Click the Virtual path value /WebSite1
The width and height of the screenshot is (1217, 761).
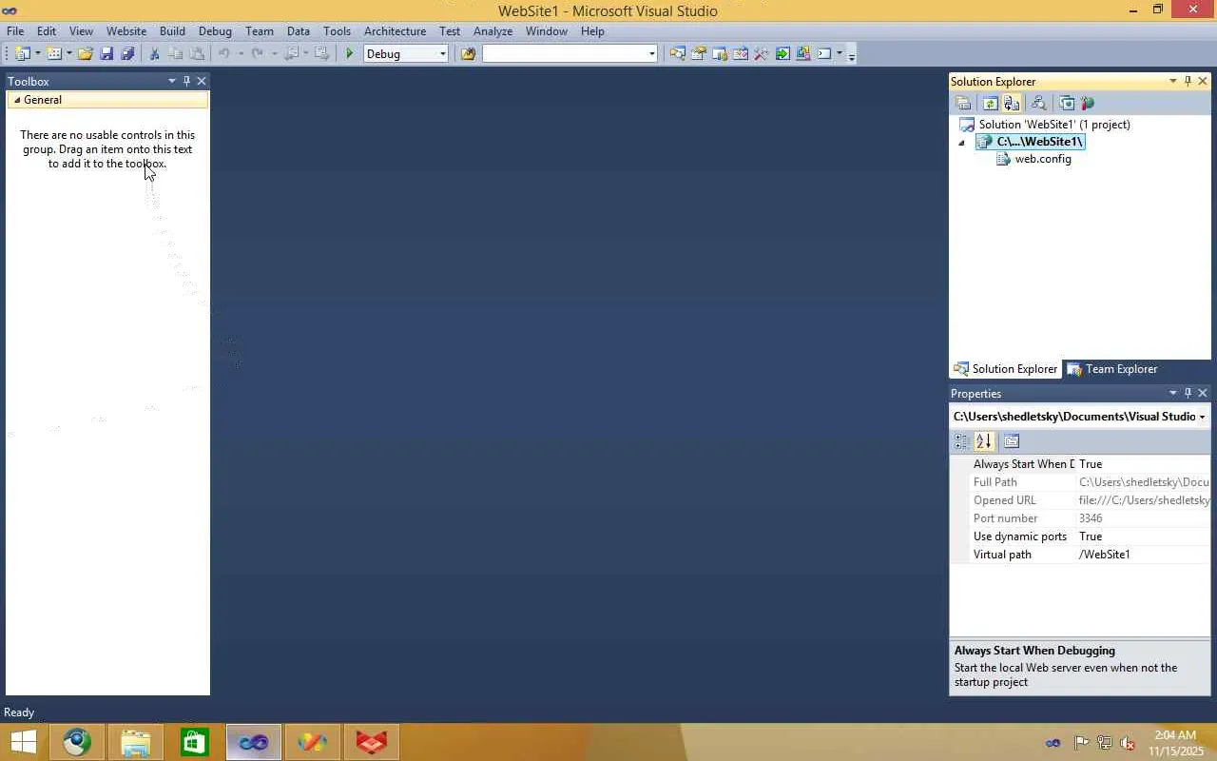coord(1105,555)
